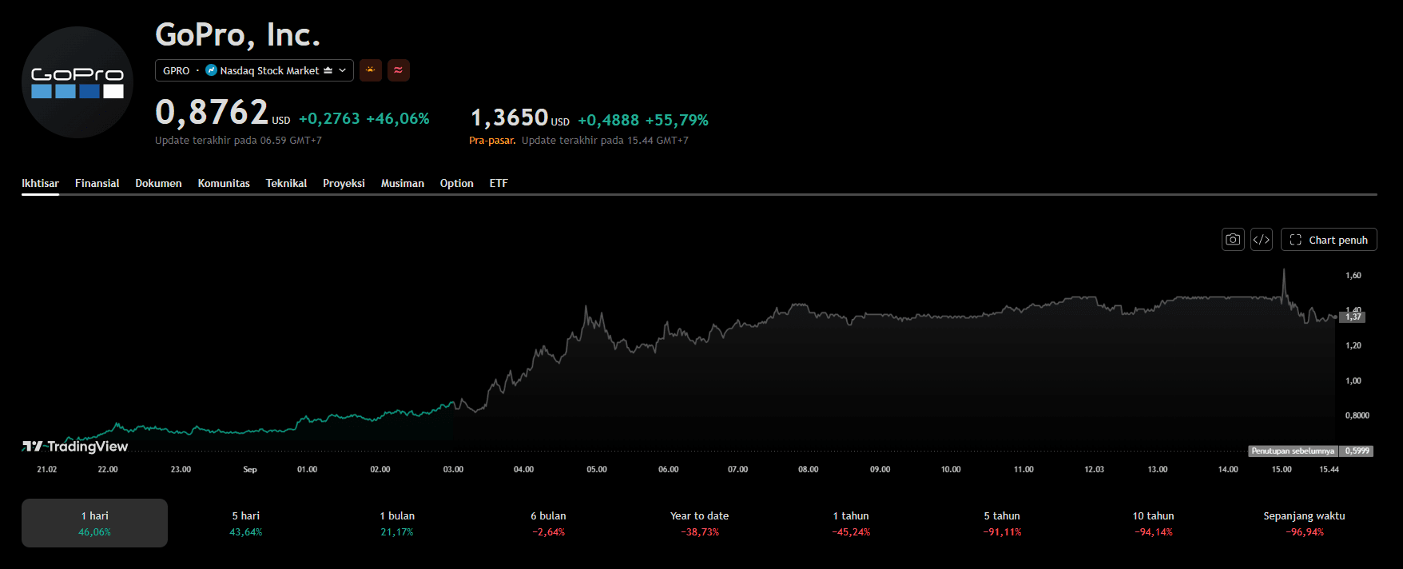Go to the Komunitas tab
1403x569 pixels.
click(x=224, y=183)
